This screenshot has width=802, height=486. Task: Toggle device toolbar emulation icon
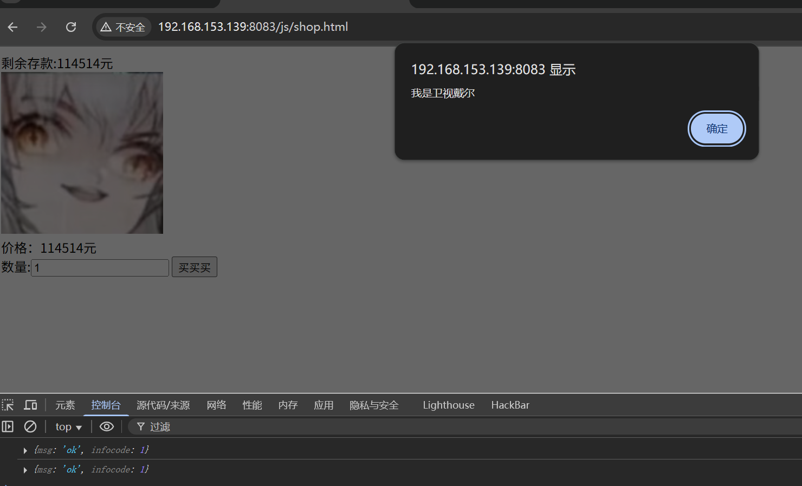point(30,405)
